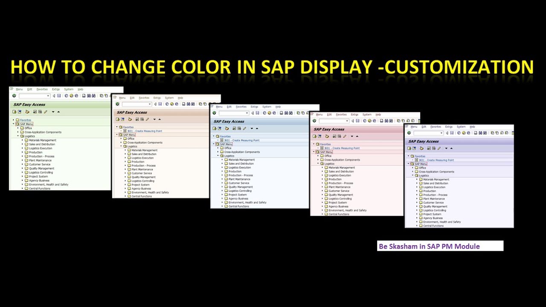Click the Print icon in the pink window
This screenshot has height=307, width=546.
click(x=382, y=121)
